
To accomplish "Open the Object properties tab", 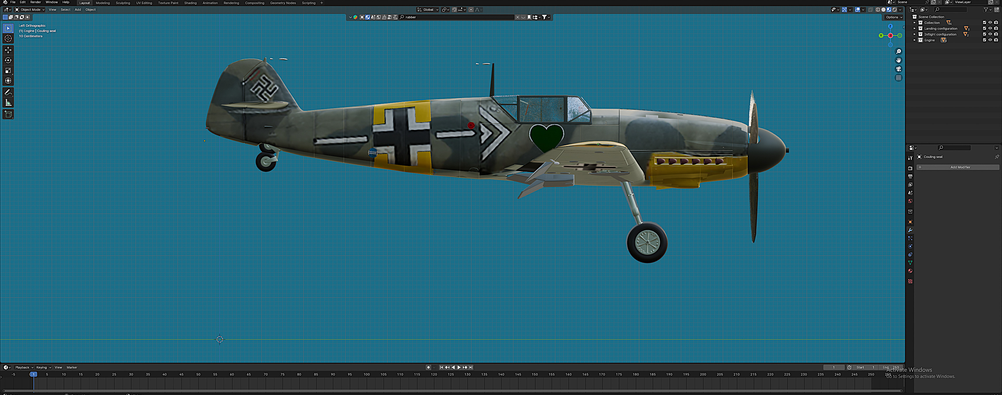I will pos(910,222).
